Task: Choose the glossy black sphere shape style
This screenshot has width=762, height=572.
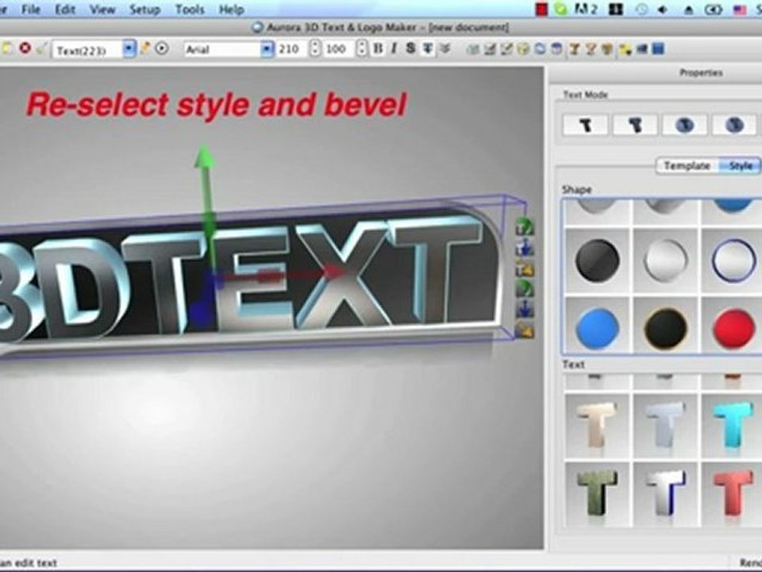Action: [597, 261]
